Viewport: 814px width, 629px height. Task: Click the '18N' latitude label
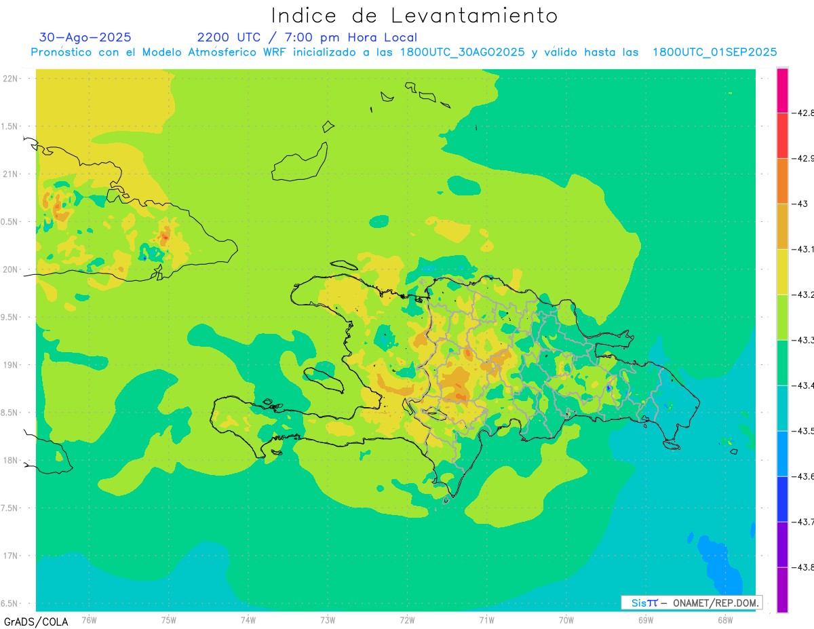pyautogui.click(x=10, y=460)
